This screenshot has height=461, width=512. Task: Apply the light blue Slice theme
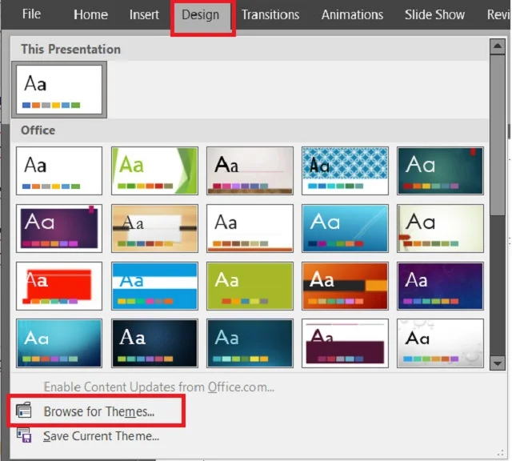point(345,228)
